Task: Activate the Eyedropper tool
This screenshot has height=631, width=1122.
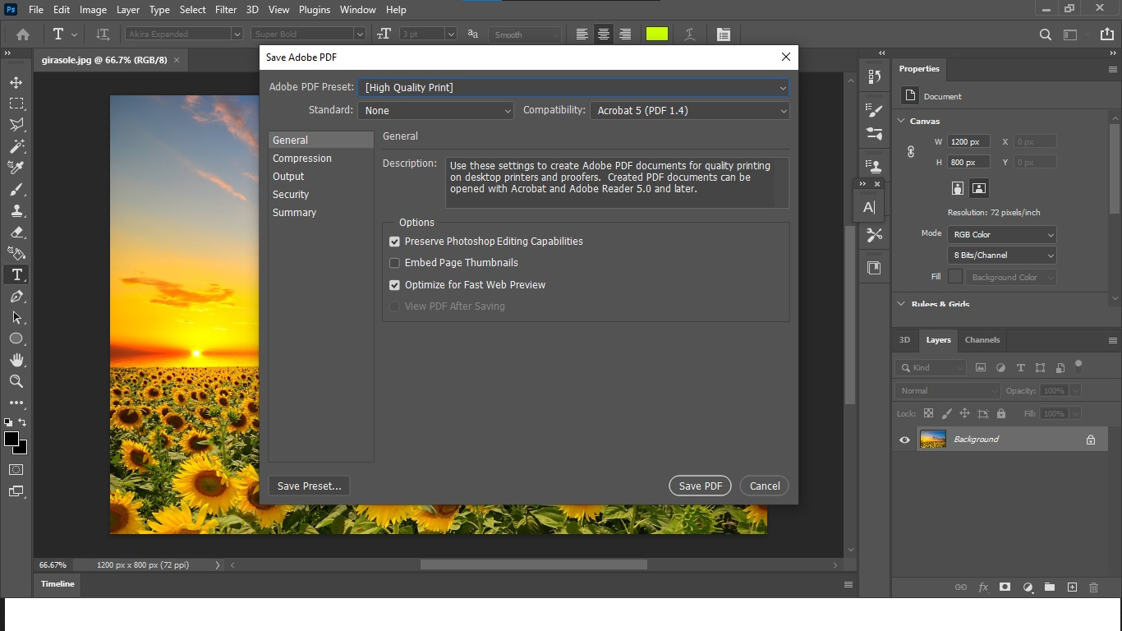Action: (16, 168)
